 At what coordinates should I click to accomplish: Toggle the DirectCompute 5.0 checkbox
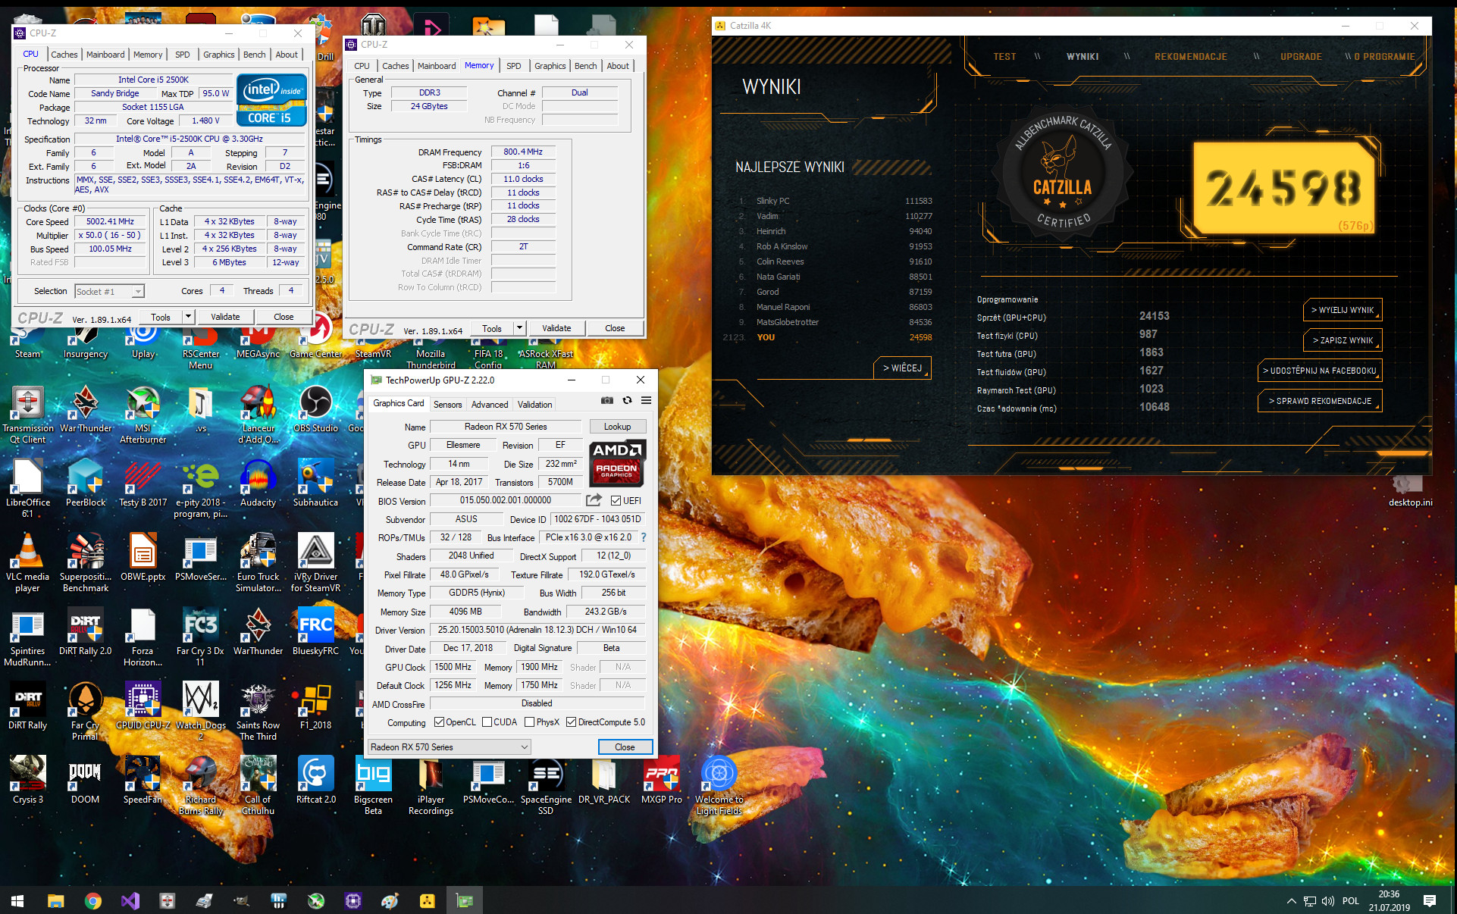[x=572, y=722]
